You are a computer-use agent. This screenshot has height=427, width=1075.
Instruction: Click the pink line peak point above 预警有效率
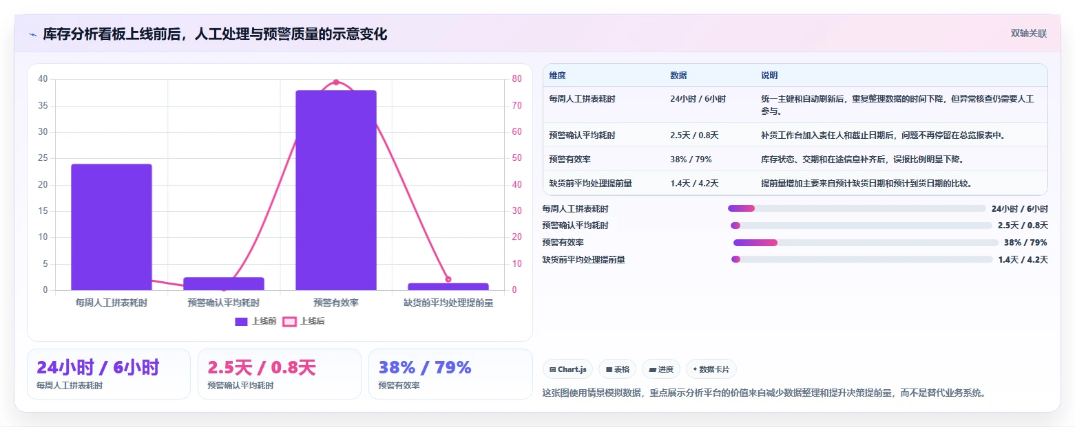tap(336, 82)
